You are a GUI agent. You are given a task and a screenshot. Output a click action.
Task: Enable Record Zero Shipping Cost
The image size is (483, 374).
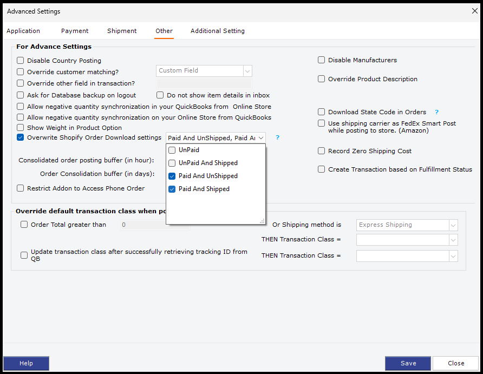tap(322, 151)
